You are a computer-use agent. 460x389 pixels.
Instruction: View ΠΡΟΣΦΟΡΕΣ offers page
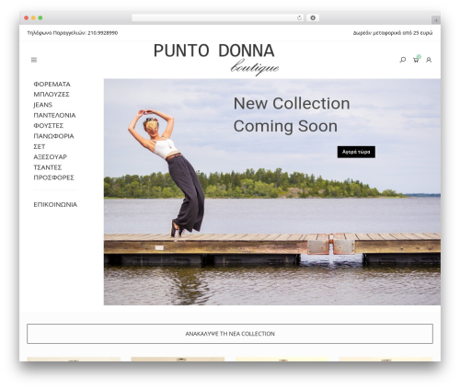tap(54, 177)
